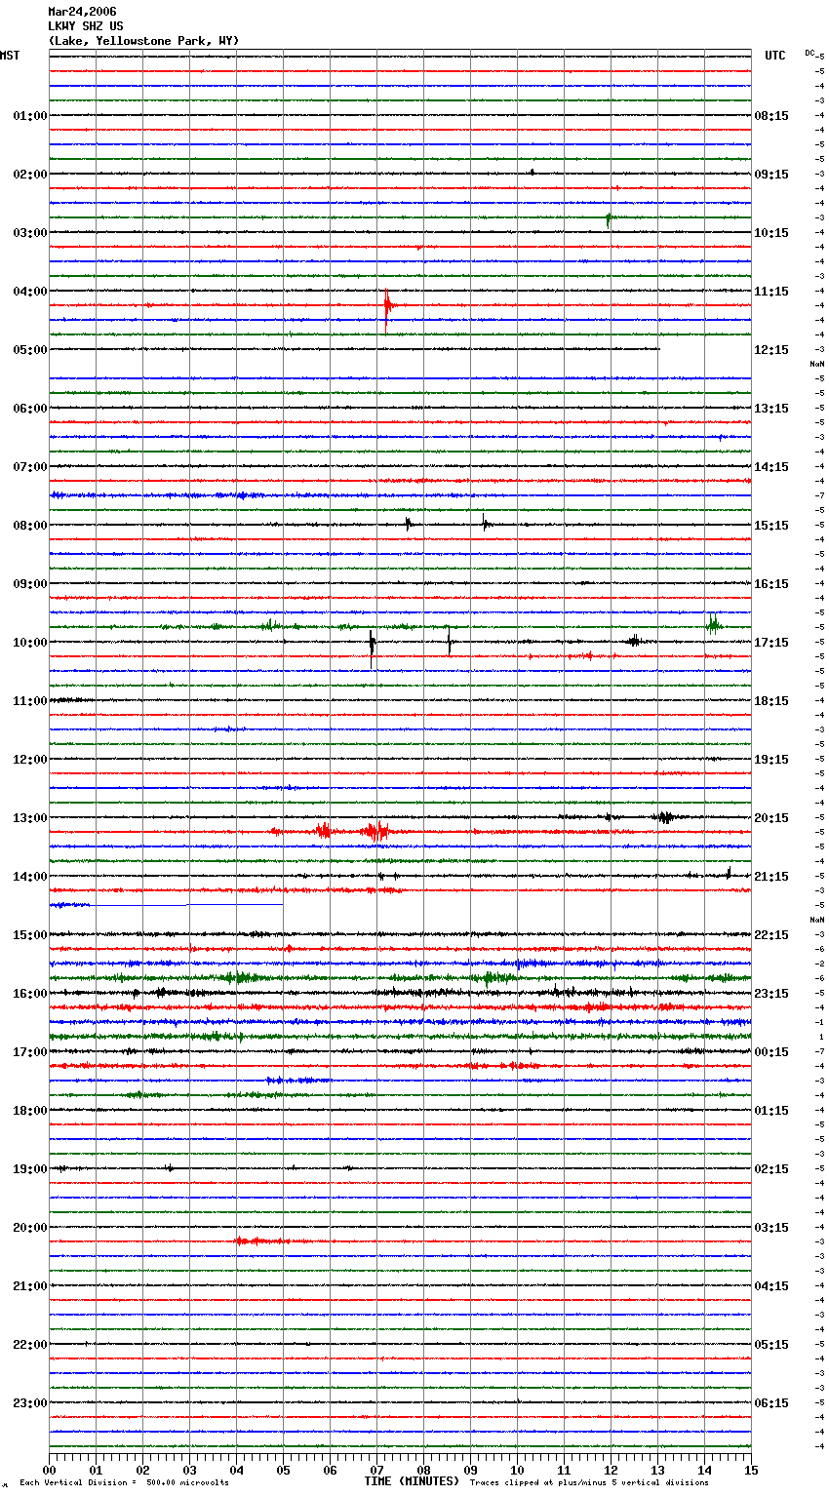The height and width of the screenshot is (1496, 829).
Task: Select the 10:00 MST row label
Action: [29, 643]
